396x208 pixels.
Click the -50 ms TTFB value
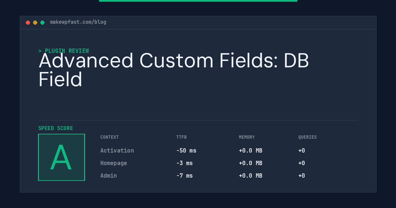186,151
